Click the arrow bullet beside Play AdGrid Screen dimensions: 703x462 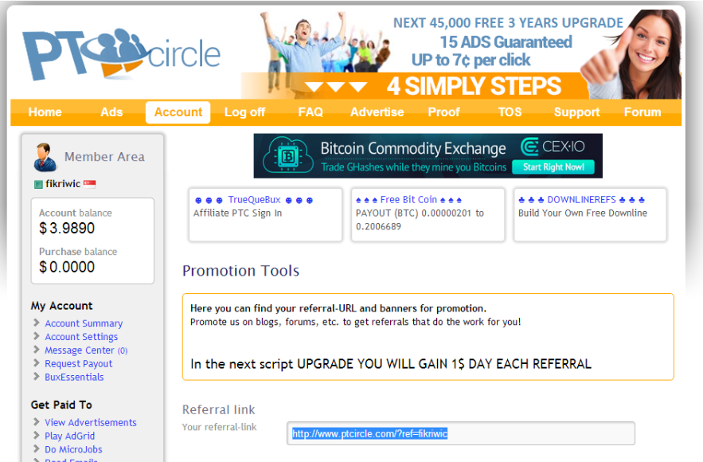[x=37, y=435]
